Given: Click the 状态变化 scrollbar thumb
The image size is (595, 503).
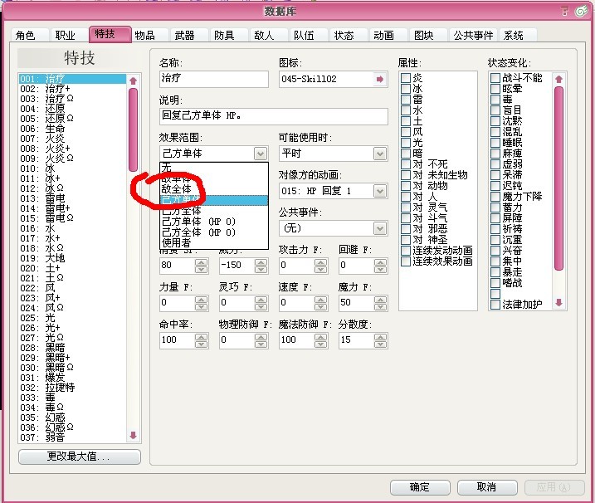Looking at the screenshot, I should tap(558, 178).
